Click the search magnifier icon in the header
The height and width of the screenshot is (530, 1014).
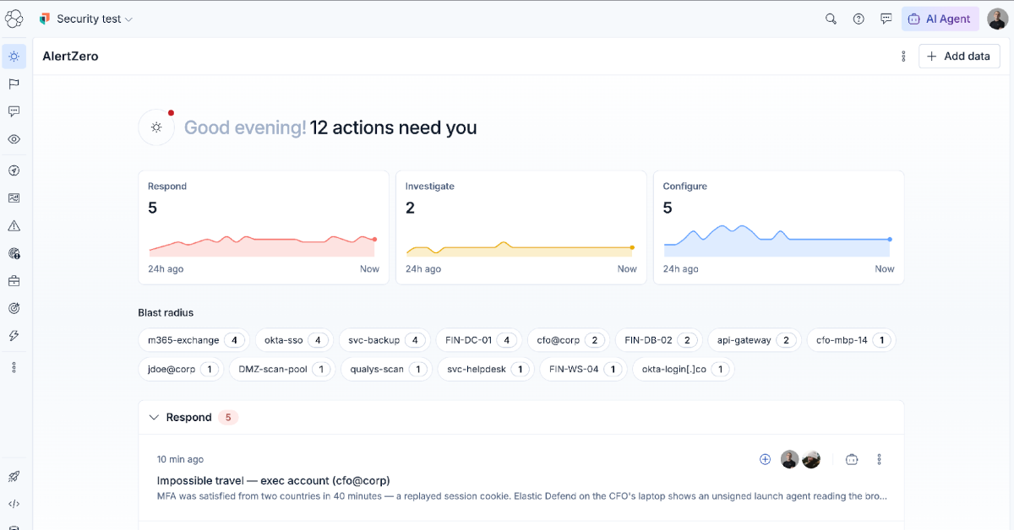coord(831,19)
